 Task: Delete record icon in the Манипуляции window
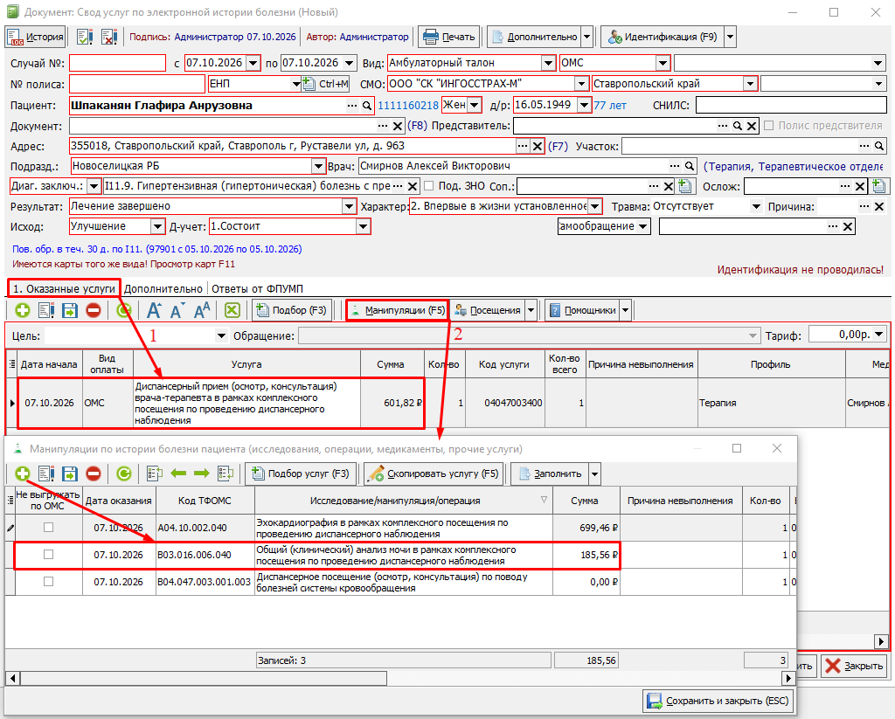coord(94,474)
